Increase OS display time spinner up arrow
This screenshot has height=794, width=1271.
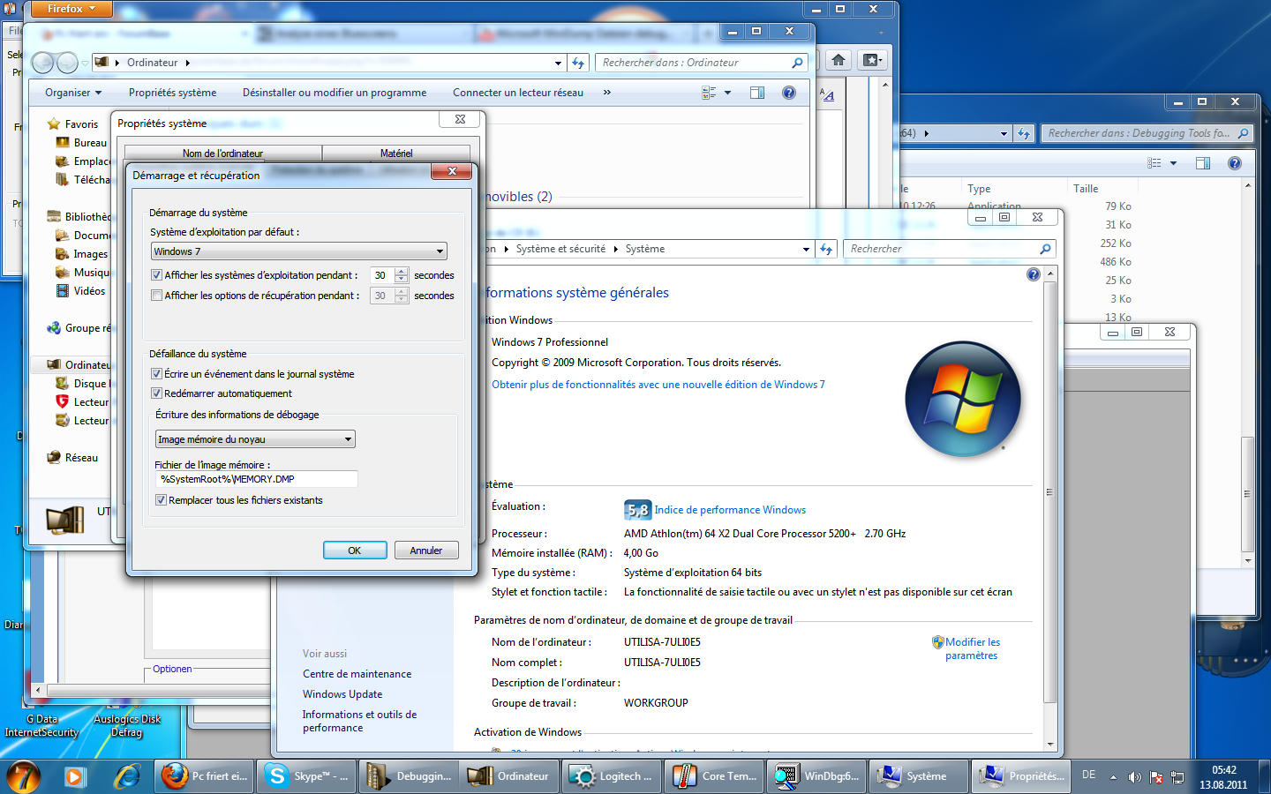tap(402, 272)
